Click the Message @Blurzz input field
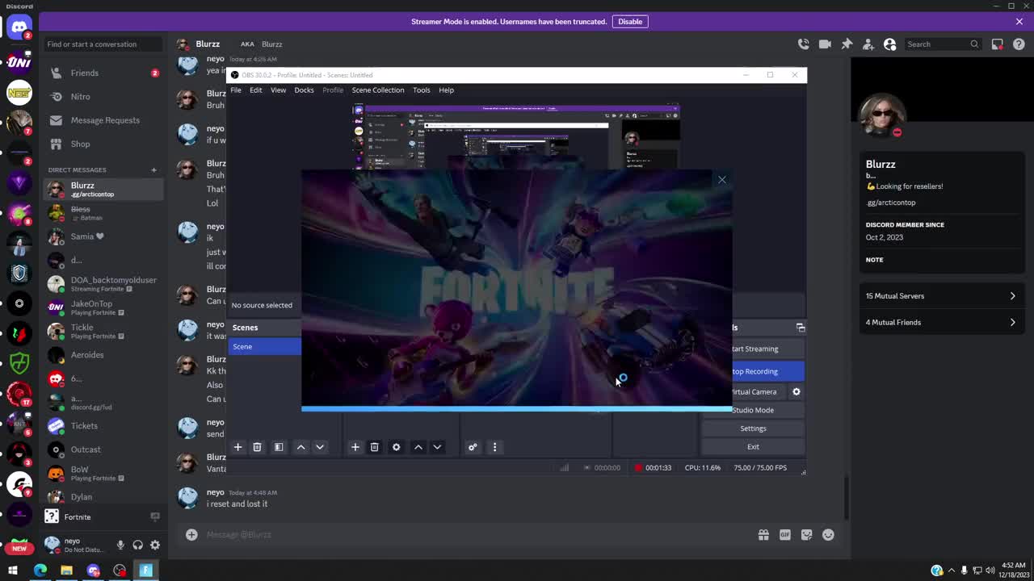This screenshot has height=581, width=1034. [477, 535]
